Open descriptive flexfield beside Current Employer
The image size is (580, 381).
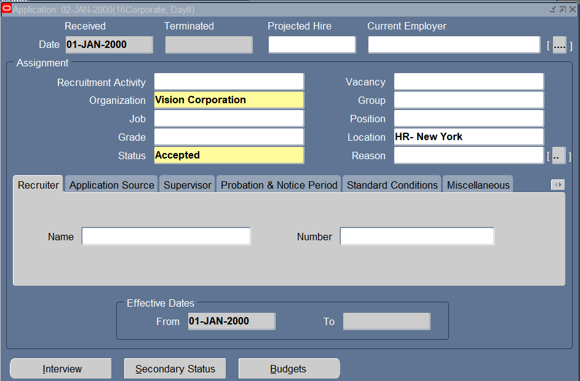tap(559, 45)
